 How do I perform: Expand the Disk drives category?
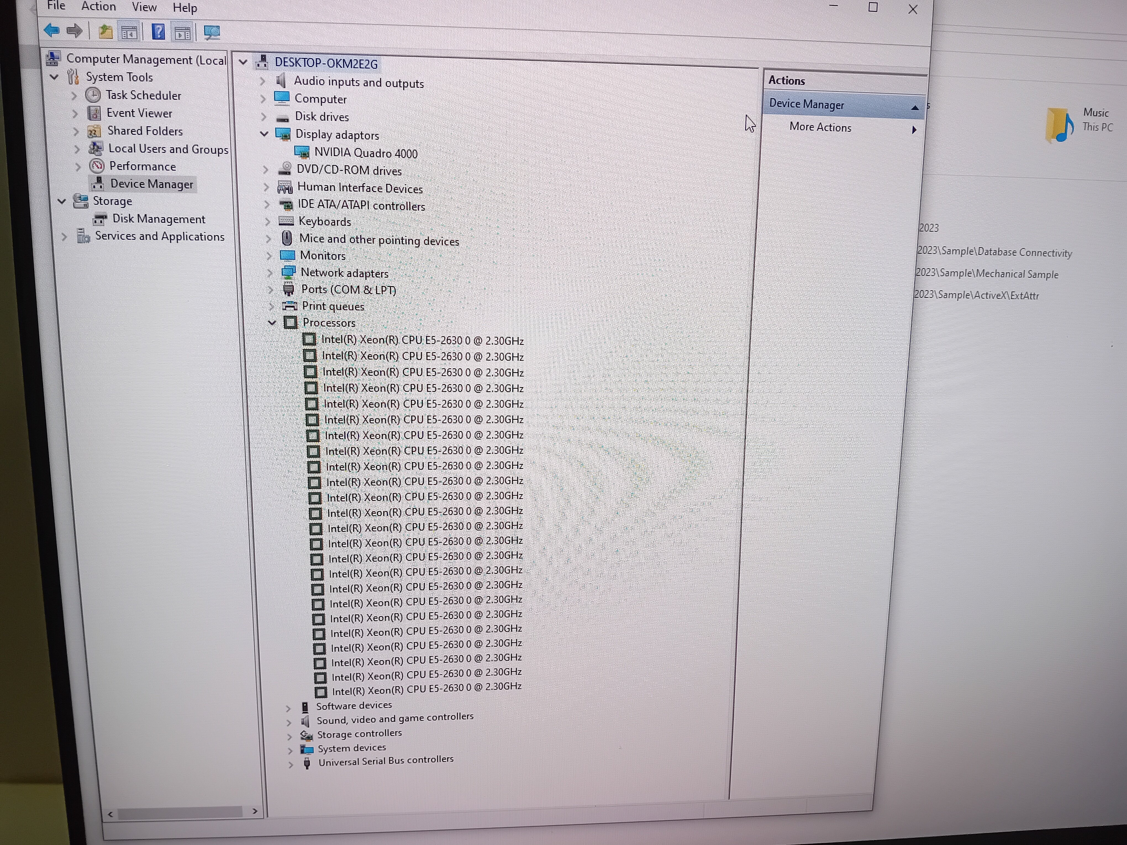(x=264, y=117)
